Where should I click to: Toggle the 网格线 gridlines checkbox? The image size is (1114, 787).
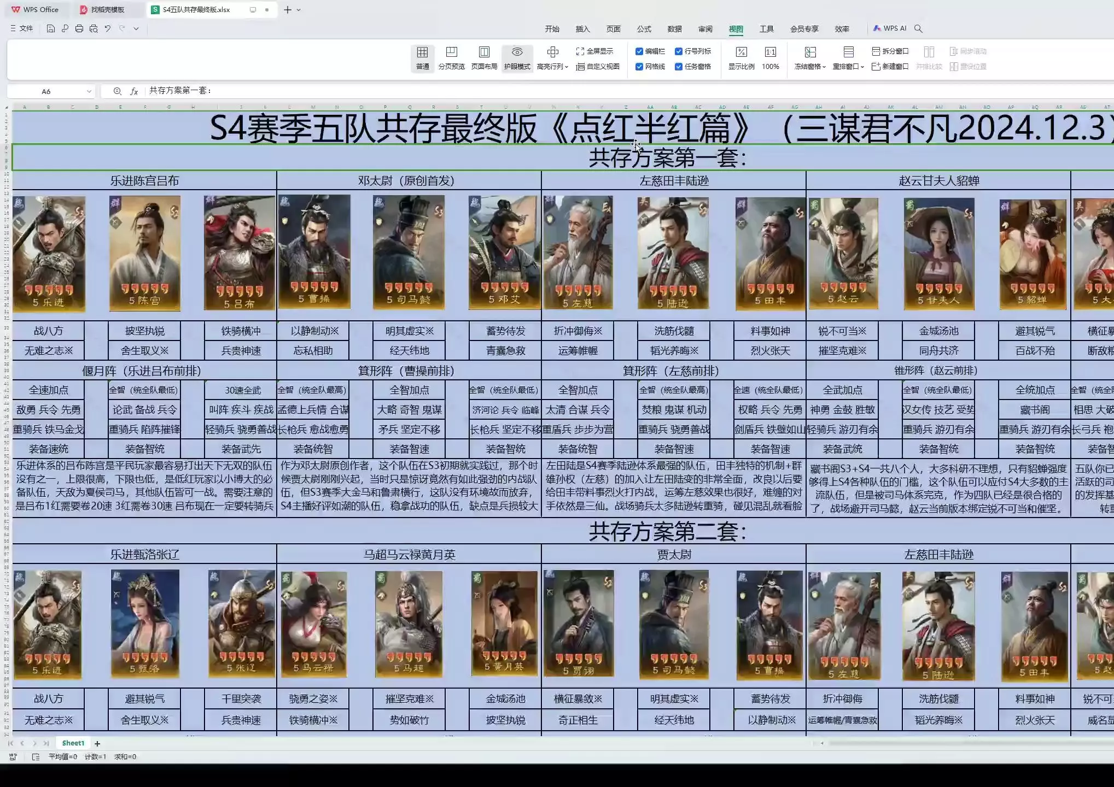pos(639,67)
